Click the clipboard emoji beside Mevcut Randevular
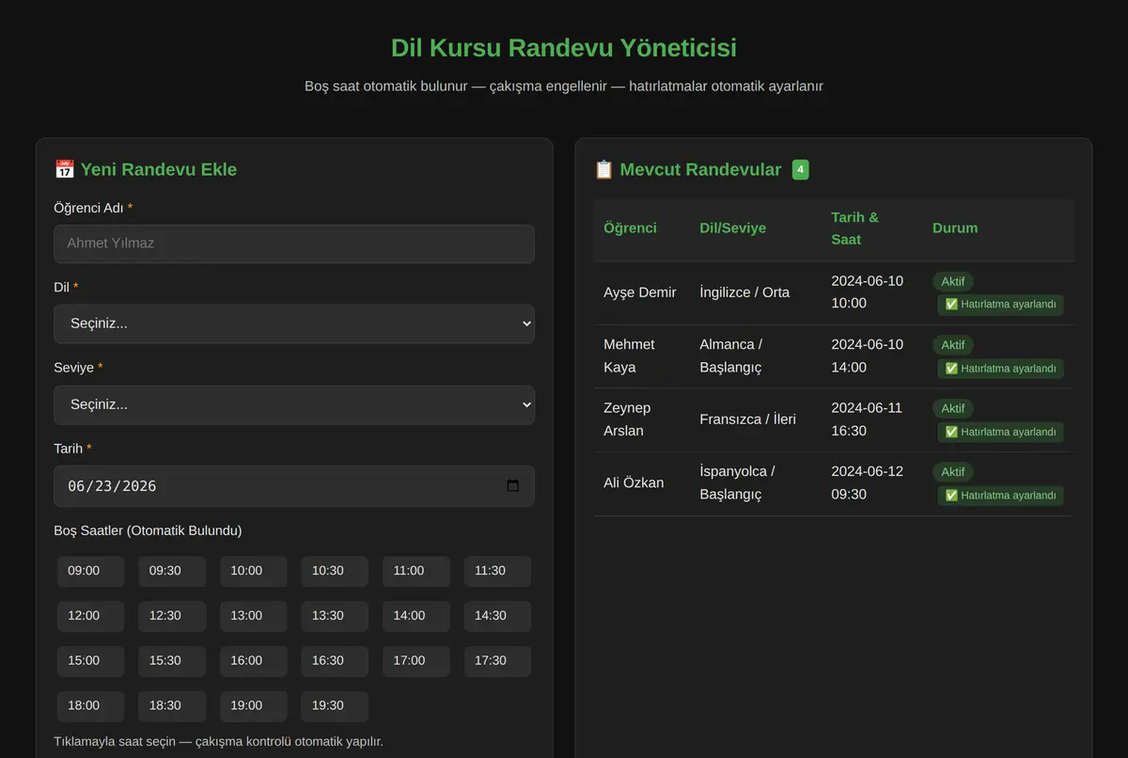This screenshot has height=758, width=1128. [x=603, y=169]
